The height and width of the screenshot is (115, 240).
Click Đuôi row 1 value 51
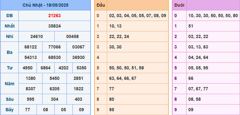click(191, 26)
